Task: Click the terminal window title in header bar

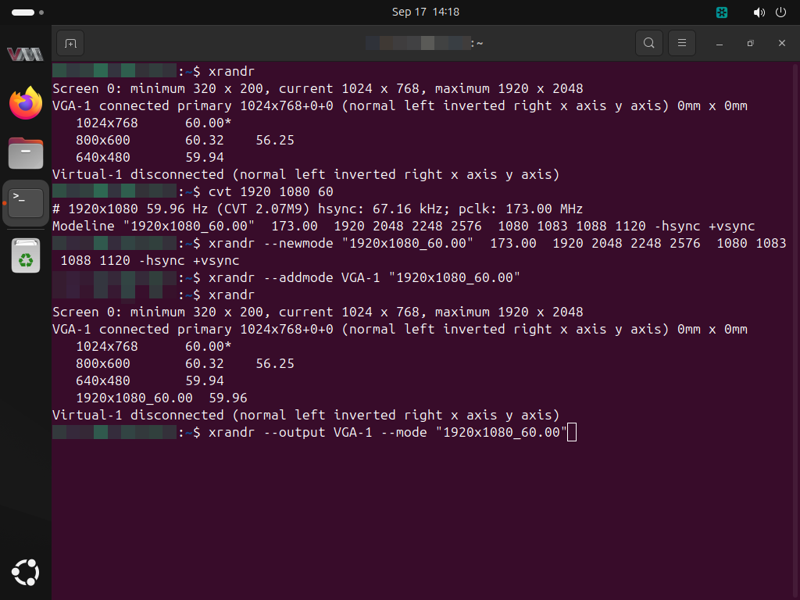Action: [x=424, y=43]
